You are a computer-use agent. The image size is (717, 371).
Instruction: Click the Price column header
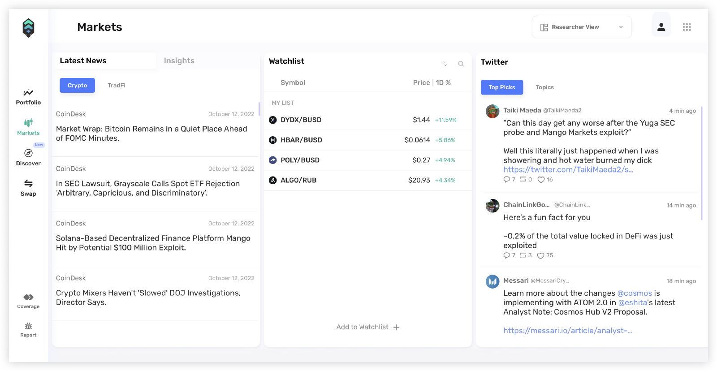(x=421, y=82)
